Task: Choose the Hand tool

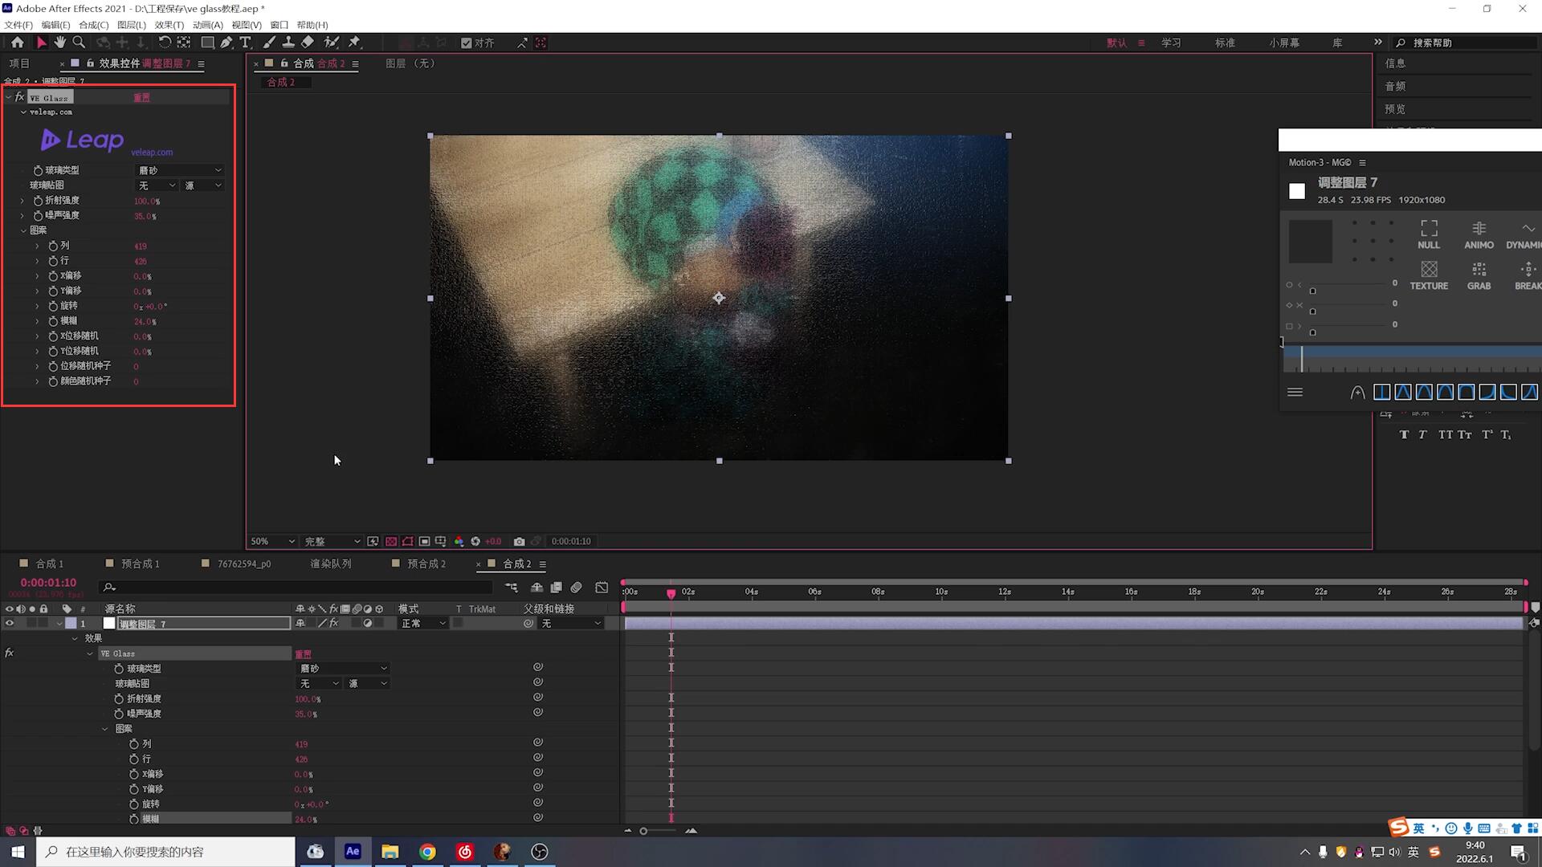Action: point(60,43)
